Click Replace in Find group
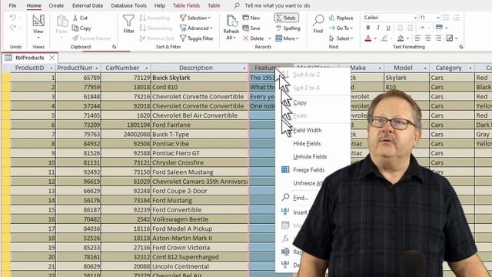Screen dimensions: 492x277 coord(341,18)
